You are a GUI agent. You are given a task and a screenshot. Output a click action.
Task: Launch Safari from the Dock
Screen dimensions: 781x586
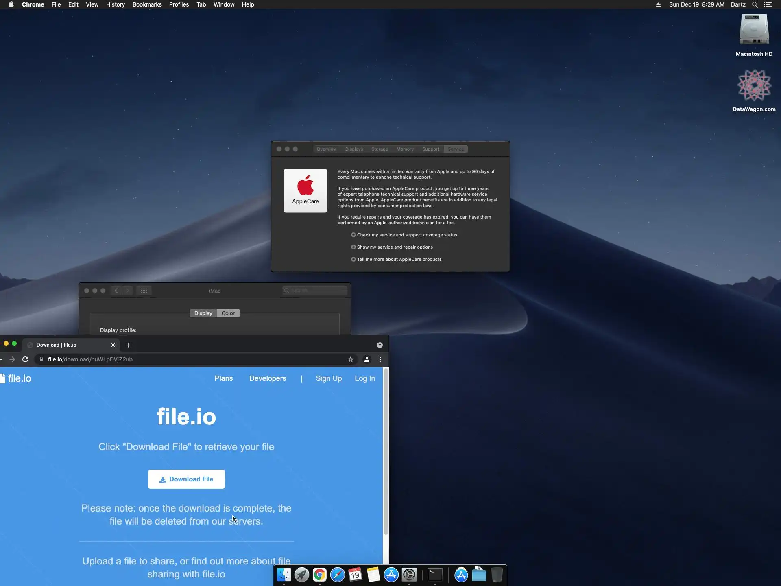point(337,575)
